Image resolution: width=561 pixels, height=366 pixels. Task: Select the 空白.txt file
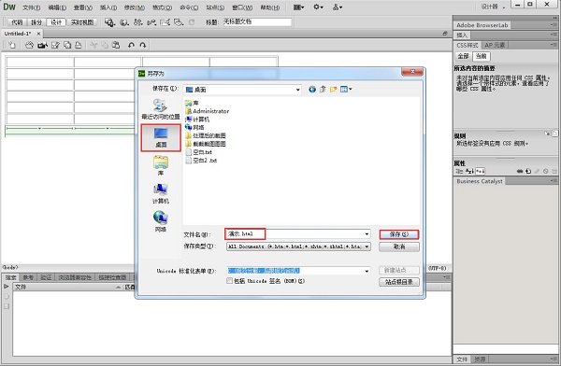(x=198, y=152)
